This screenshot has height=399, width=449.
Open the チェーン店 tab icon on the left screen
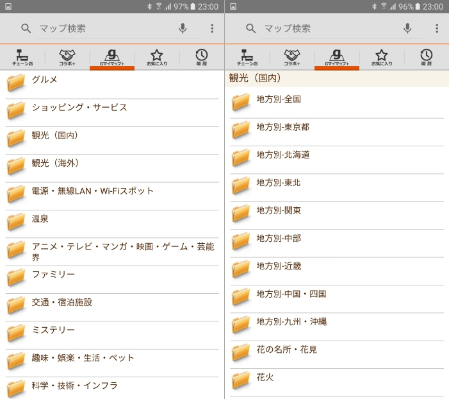pyautogui.click(x=22, y=57)
